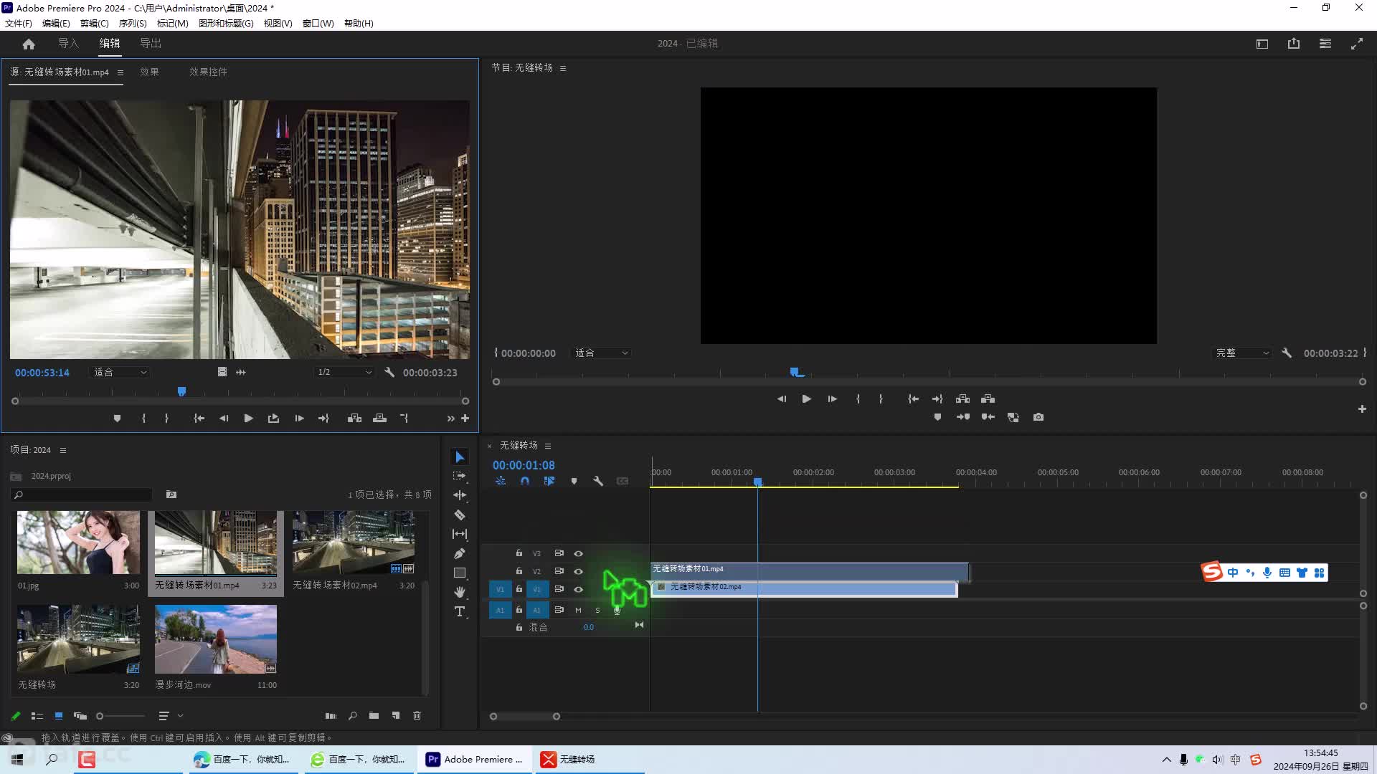The width and height of the screenshot is (1377, 774).
Task: Open Program monitor panel menu
Action: click(563, 68)
